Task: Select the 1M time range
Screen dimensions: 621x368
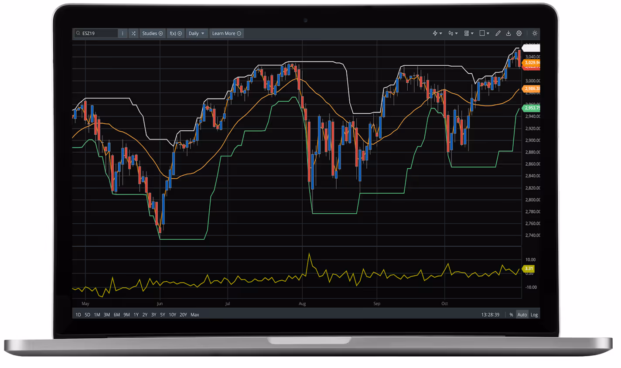Action: pyautogui.click(x=97, y=314)
